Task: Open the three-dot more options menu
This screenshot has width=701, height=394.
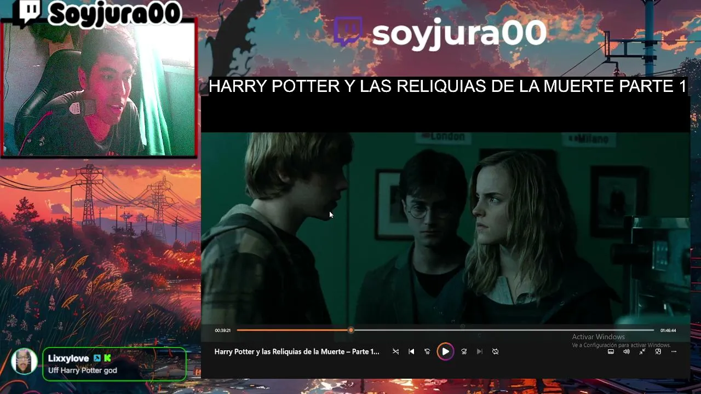Action: pos(674,351)
